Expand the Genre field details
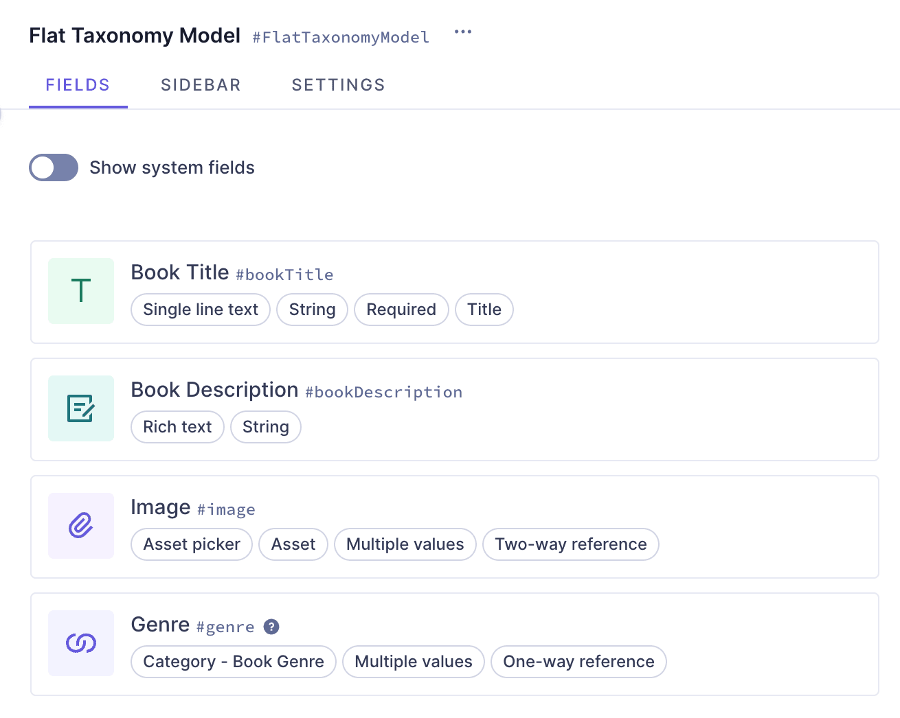This screenshot has height=718, width=900. click(x=454, y=643)
